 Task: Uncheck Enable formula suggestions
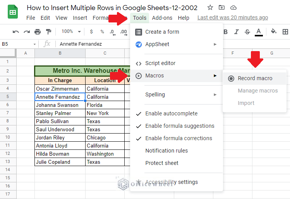(179, 126)
